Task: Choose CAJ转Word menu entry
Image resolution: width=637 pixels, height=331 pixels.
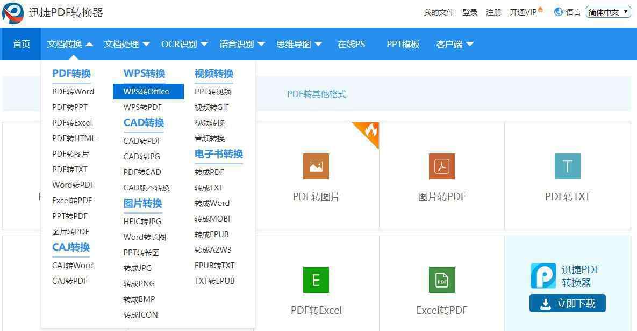Action: 73,266
